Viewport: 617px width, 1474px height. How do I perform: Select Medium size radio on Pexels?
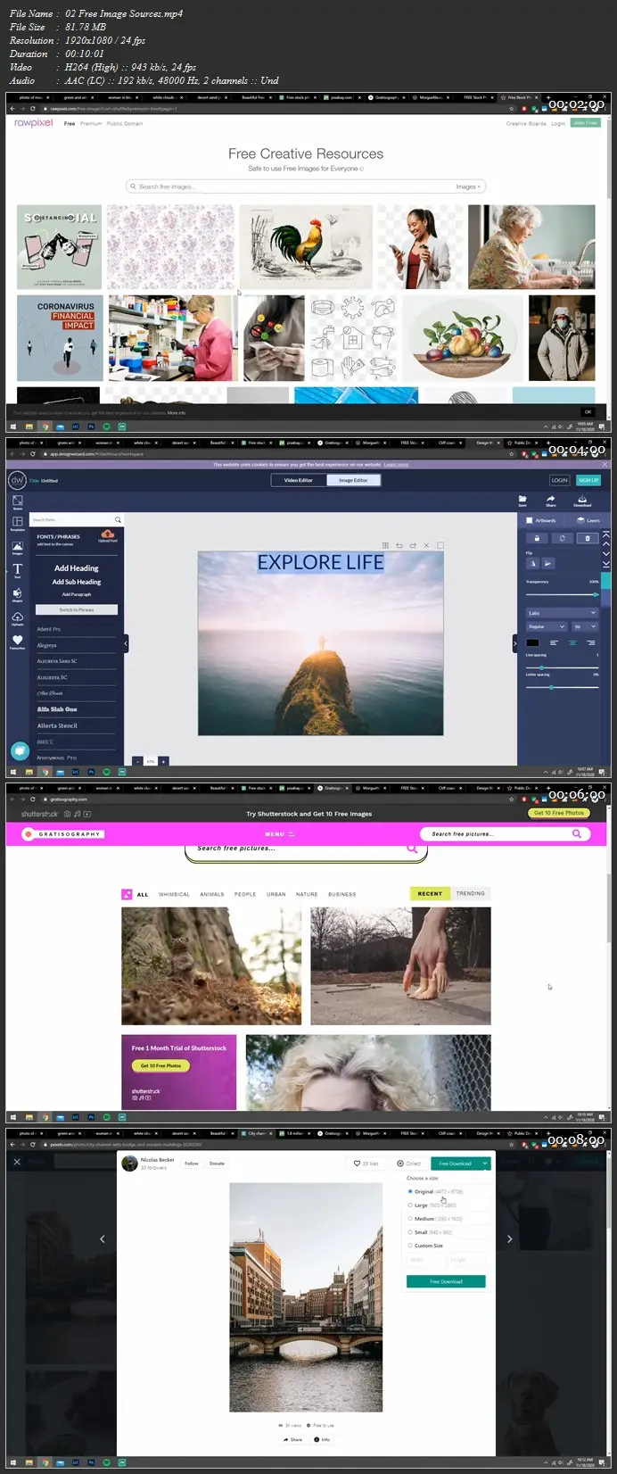410,1218
